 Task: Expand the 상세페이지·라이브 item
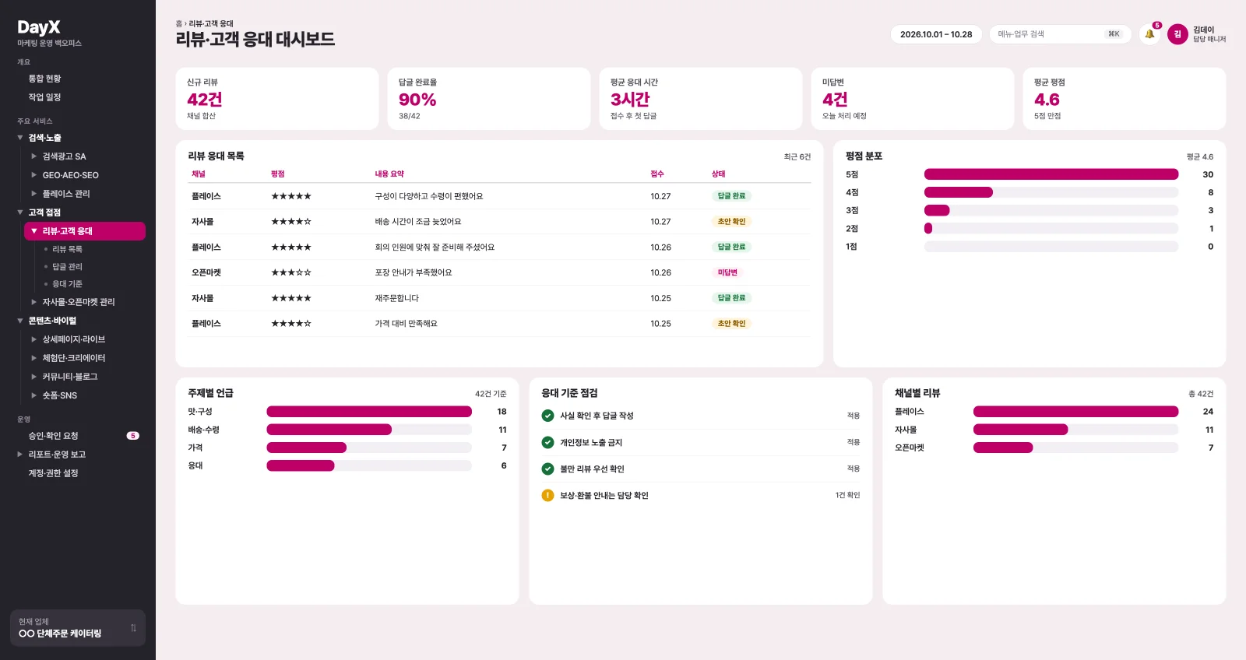tap(34, 339)
